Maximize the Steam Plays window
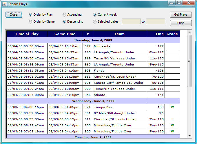 click(x=179, y=3)
